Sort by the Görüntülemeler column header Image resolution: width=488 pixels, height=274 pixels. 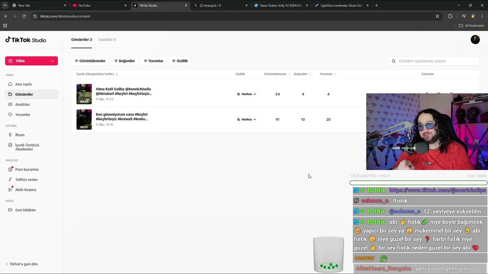[x=277, y=74]
